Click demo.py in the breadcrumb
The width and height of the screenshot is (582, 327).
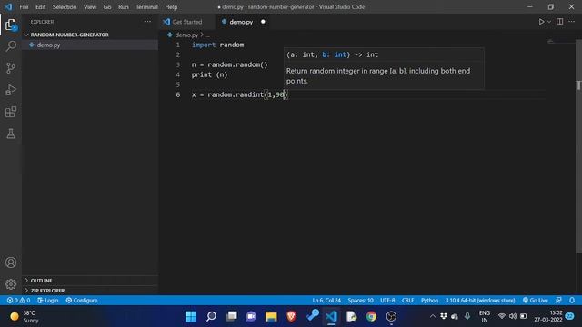(186, 35)
